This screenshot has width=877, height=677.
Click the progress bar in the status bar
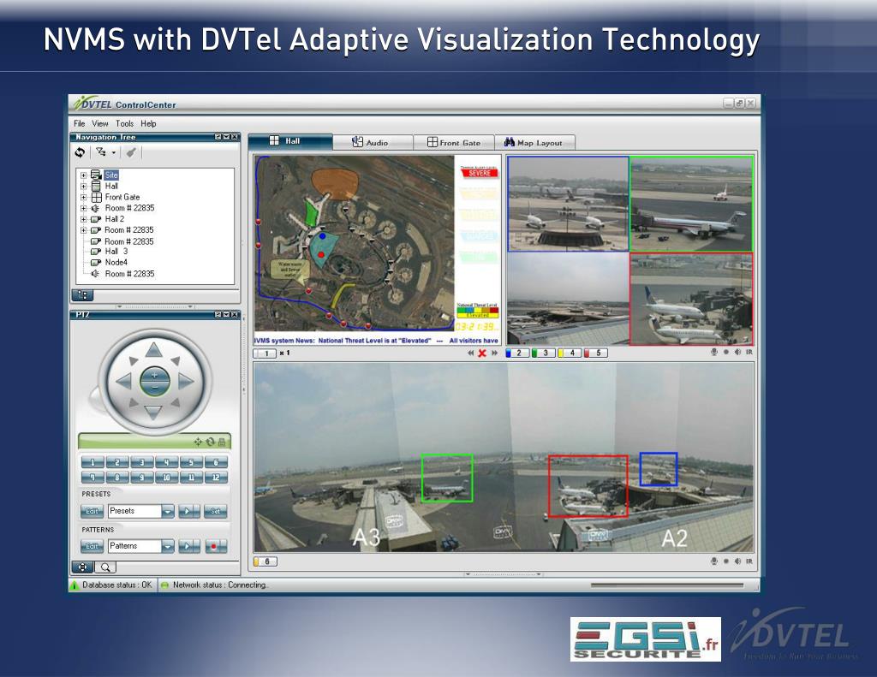666,585
